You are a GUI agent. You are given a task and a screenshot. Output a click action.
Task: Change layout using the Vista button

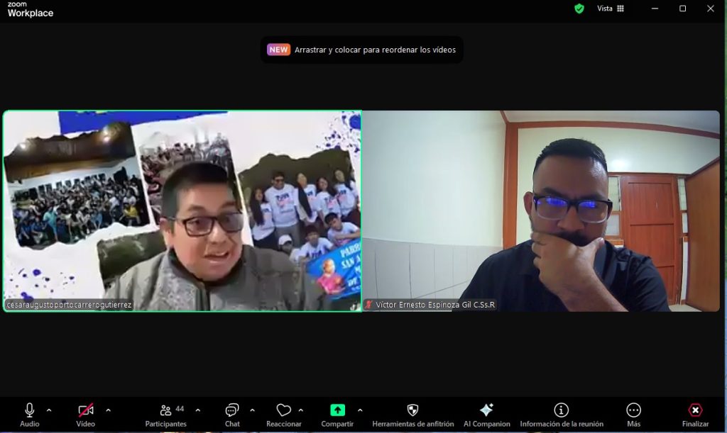coord(610,9)
